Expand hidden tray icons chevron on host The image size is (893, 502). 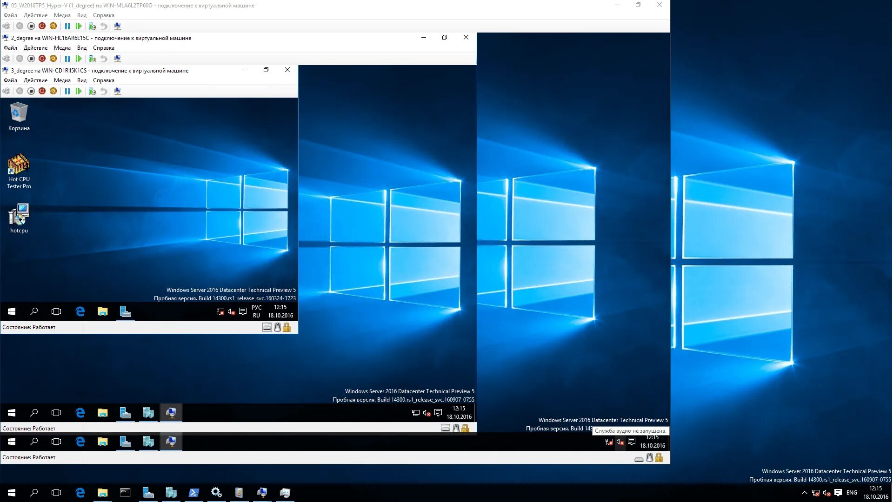[x=804, y=493]
